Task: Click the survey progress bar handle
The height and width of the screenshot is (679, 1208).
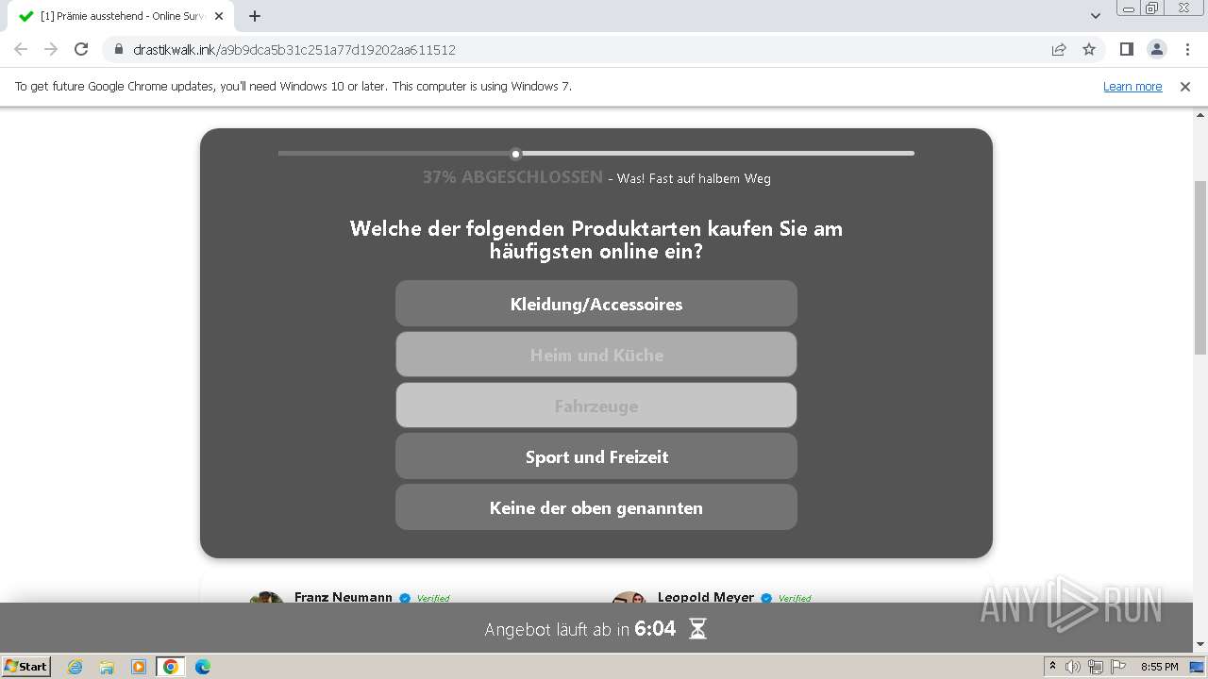Action: click(x=515, y=154)
